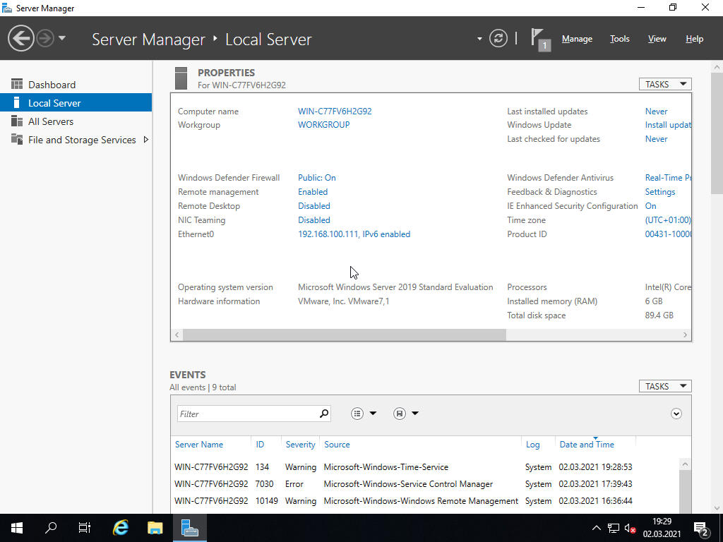The image size is (723, 542).
Task: Click the Remote Desktop Disabled link
Action: click(x=314, y=206)
